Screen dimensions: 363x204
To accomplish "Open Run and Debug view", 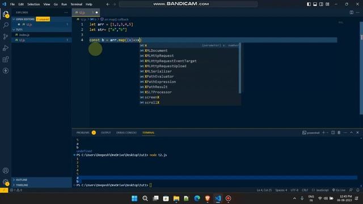I will pyautogui.click(x=6, y=48).
